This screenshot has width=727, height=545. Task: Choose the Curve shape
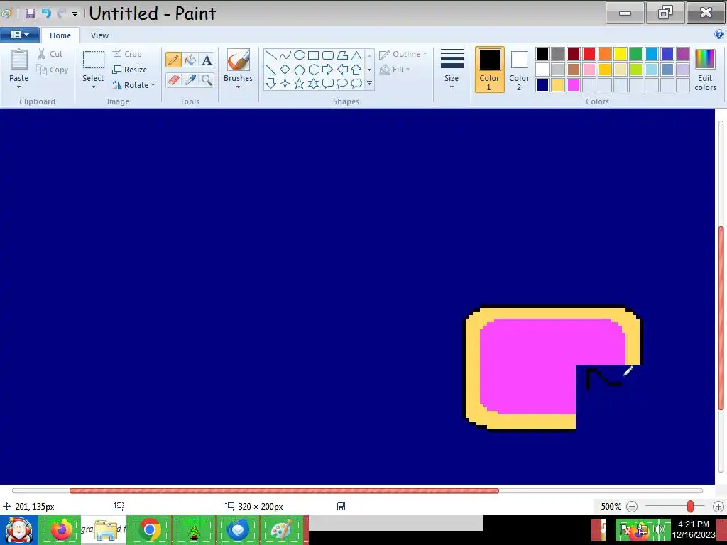[285, 55]
